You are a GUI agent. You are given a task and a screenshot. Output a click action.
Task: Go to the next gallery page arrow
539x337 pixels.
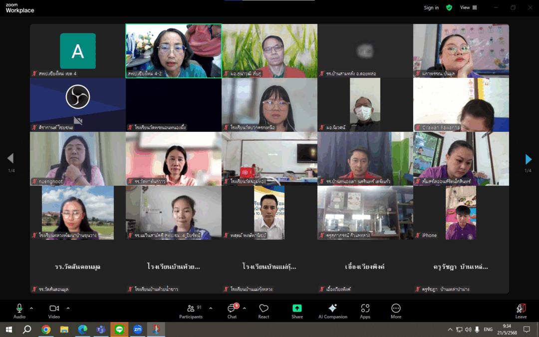coord(528,159)
